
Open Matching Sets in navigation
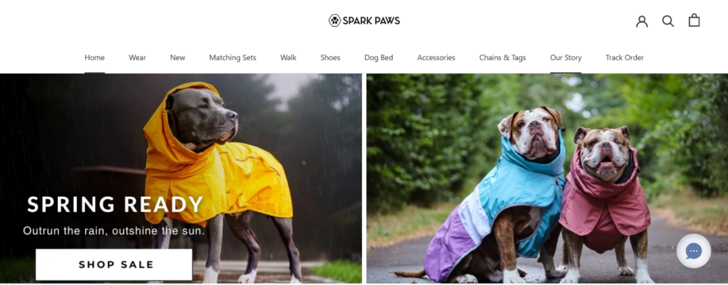[x=233, y=57]
